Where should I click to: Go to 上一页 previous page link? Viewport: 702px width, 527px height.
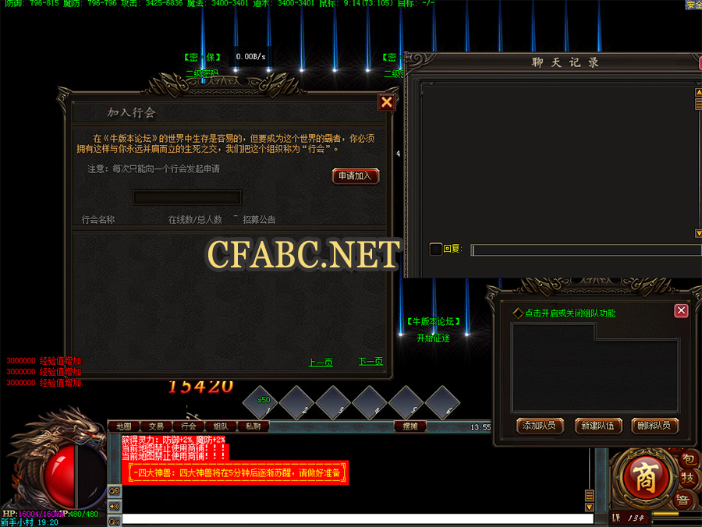coord(321,363)
